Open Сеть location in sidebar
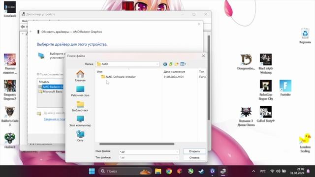The width and height of the screenshot is (315, 177). [x=80, y=136]
